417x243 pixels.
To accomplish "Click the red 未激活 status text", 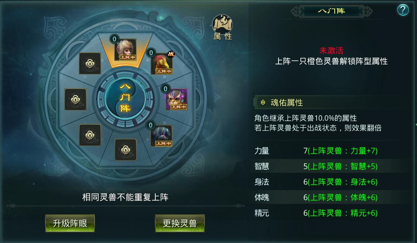I will click(x=331, y=50).
